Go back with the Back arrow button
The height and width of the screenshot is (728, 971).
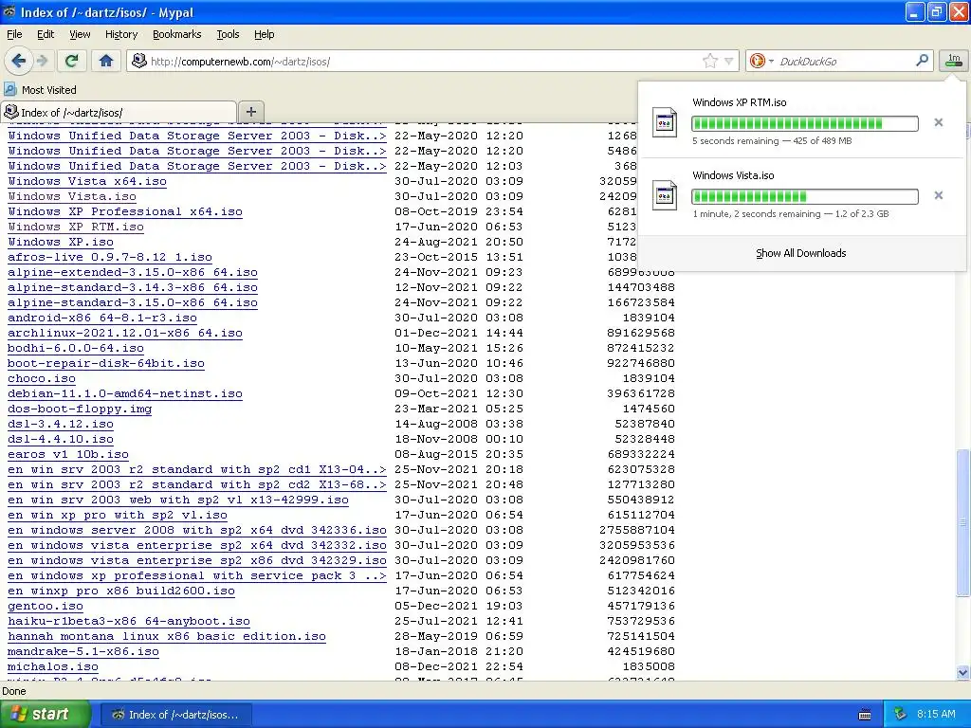tap(18, 61)
